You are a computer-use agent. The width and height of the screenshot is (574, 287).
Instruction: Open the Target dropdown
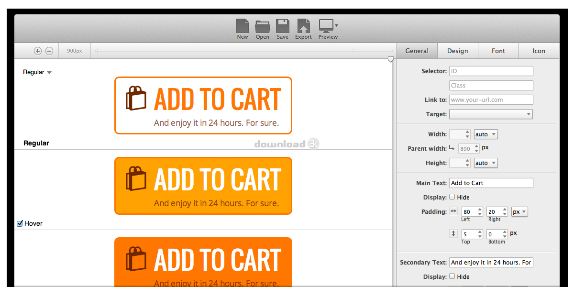pyautogui.click(x=491, y=114)
